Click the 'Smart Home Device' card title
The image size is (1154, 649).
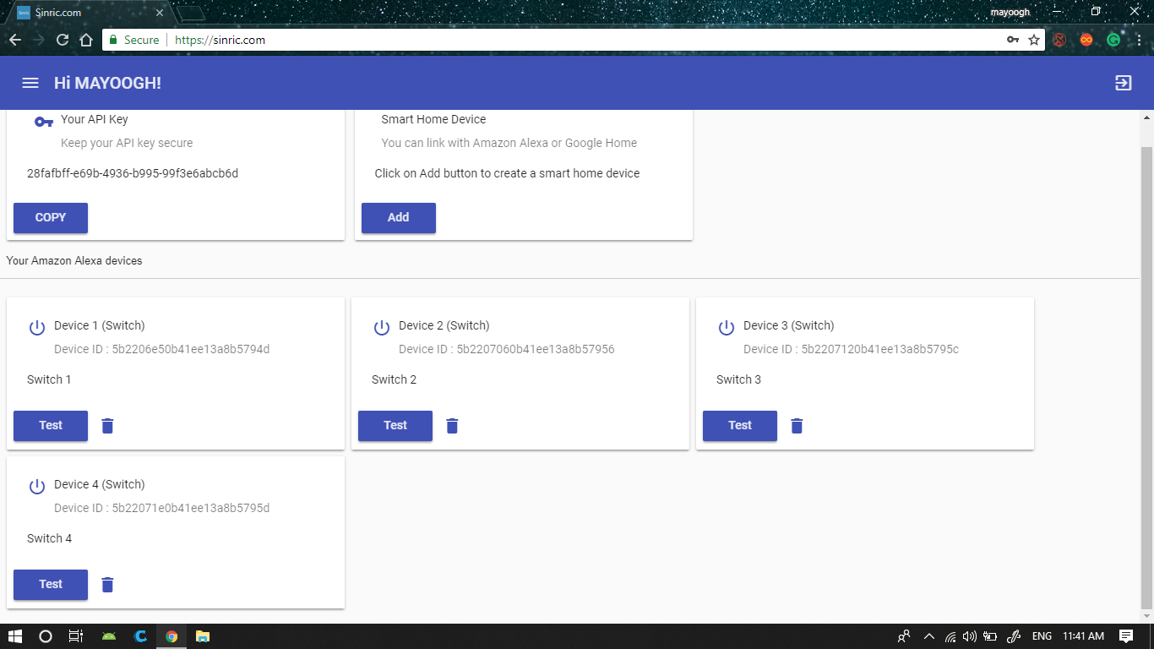pos(434,119)
